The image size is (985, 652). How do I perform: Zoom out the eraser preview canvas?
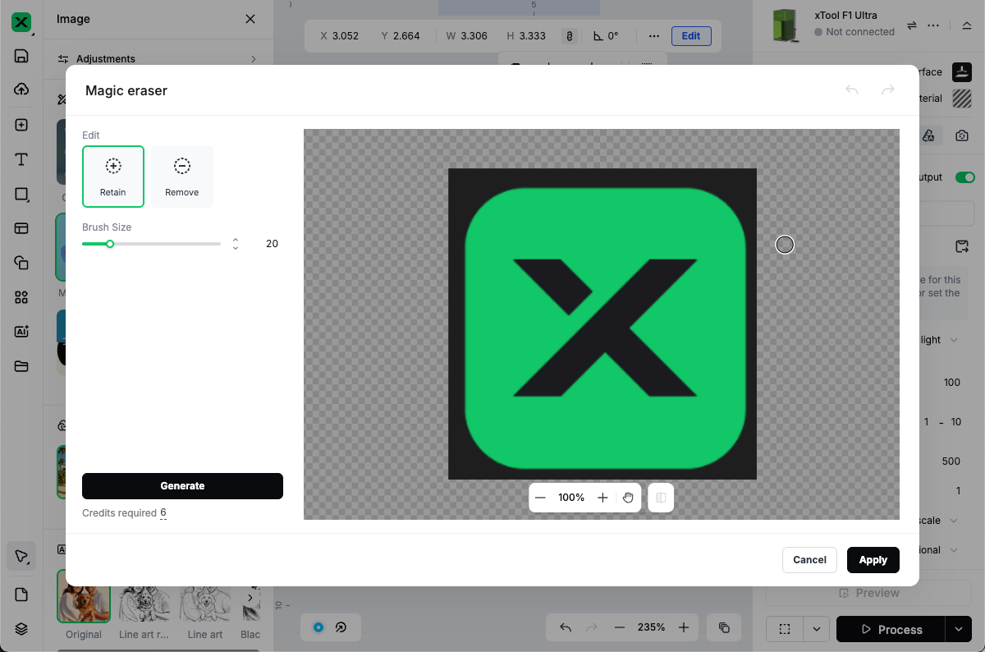(540, 498)
